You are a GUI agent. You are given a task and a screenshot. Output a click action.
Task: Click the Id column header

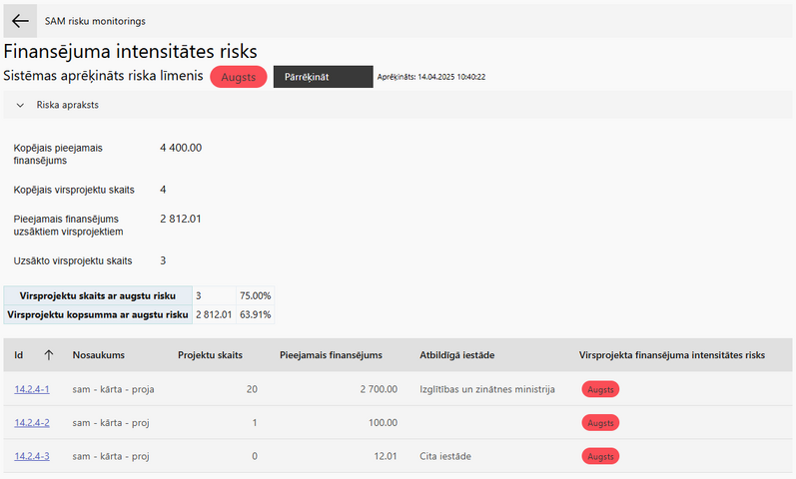(19, 355)
